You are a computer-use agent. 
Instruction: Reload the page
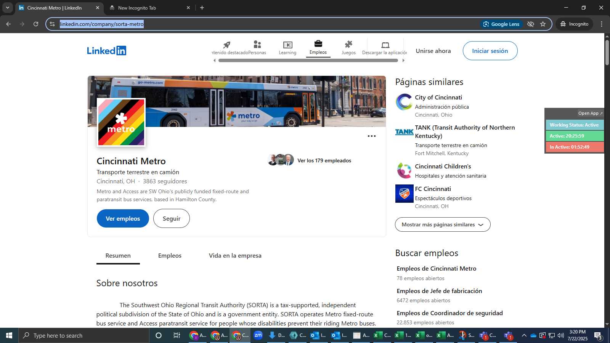[36, 24]
